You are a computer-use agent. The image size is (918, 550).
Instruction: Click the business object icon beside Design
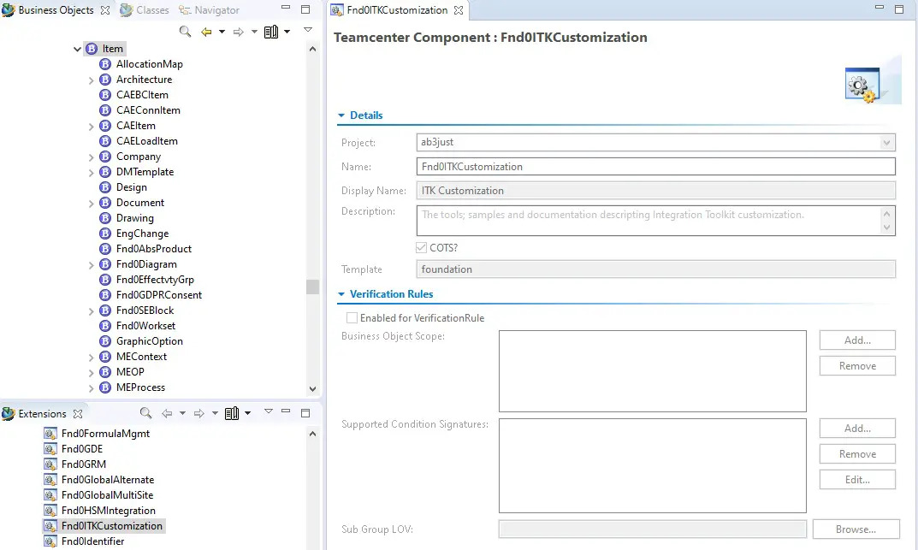click(x=105, y=187)
